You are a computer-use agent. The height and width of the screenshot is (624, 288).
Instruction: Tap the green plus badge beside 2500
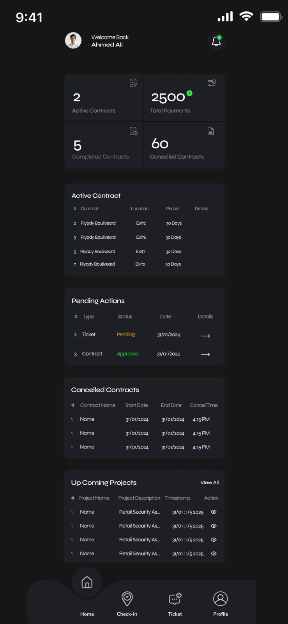tap(189, 93)
